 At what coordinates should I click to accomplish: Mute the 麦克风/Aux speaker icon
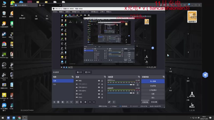(x=133, y=85)
